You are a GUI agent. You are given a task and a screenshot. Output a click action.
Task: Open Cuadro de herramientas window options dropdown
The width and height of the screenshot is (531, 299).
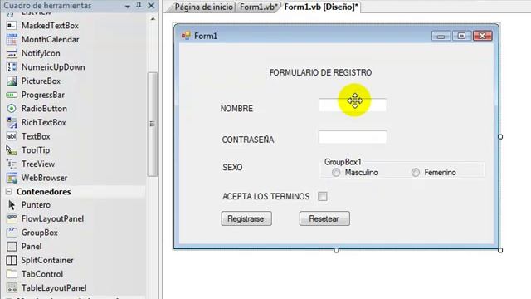(x=127, y=6)
